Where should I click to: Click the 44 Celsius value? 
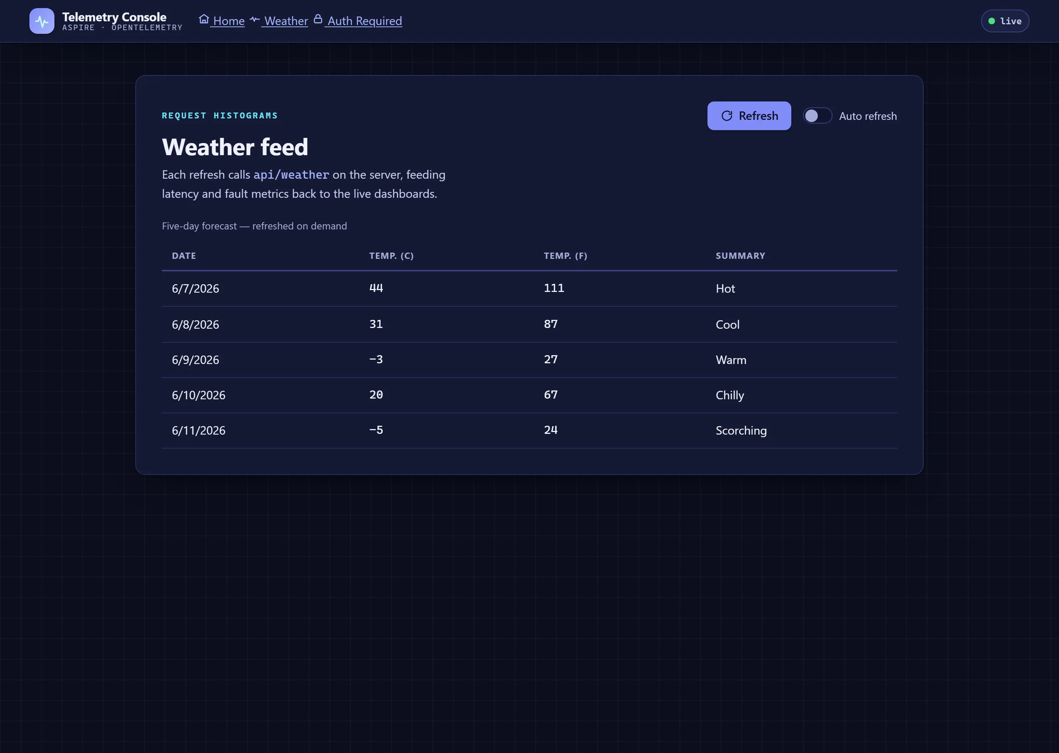click(x=376, y=288)
